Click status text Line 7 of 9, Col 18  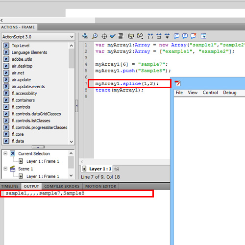100,177
